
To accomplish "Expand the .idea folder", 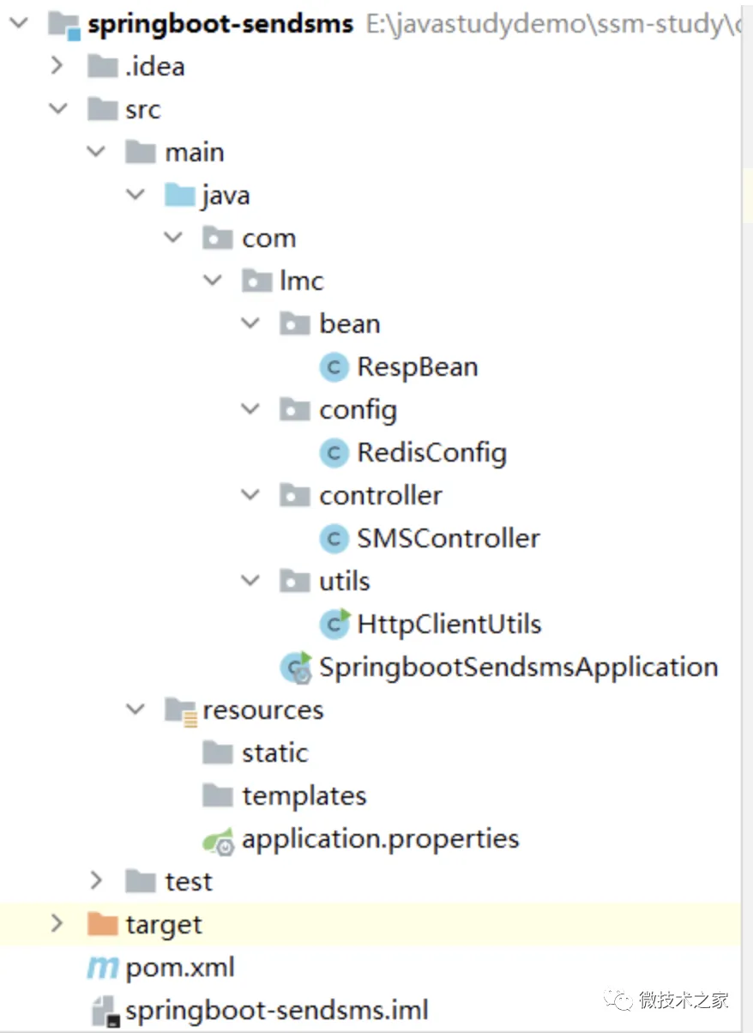I will (x=57, y=66).
